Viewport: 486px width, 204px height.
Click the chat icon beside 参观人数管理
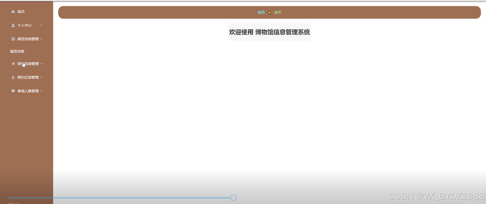point(13,91)
